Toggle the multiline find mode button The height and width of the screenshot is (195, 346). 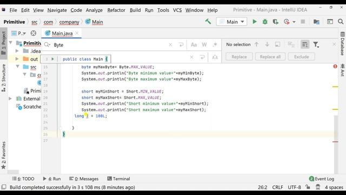[305, 44]
